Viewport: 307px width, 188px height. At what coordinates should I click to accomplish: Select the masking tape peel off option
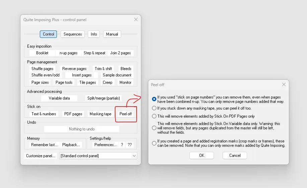coord(154,108)
